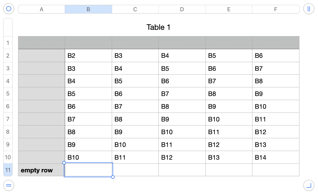Click the add columns handle icon

(309, 9)
